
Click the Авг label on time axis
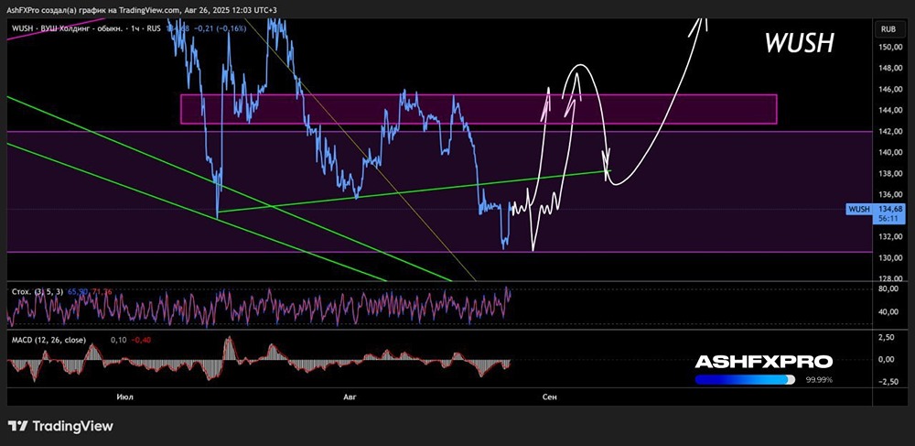click(349, 397)
